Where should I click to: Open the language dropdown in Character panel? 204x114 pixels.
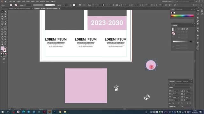coord(178,106)
